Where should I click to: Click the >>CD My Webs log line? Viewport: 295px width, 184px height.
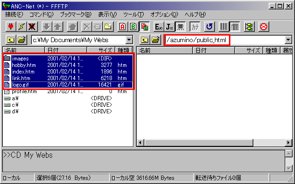[28, 155]
